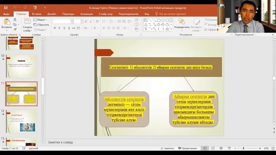This screenshot has height=155, width=276.
Task: Click the numbered list icon
Action: tap(111, 21)
